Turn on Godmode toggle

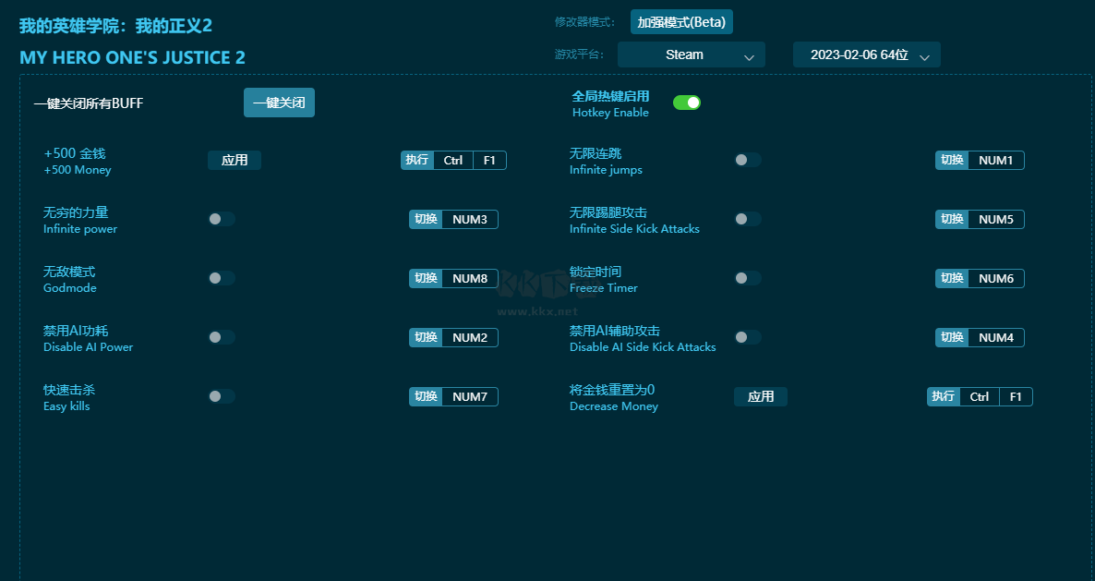[222, 278]
